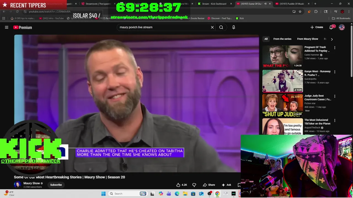Select the From Maury Show chip
The height and width of the screenshot is (198, 353).
pyautogui.click(x=307, y=39)
